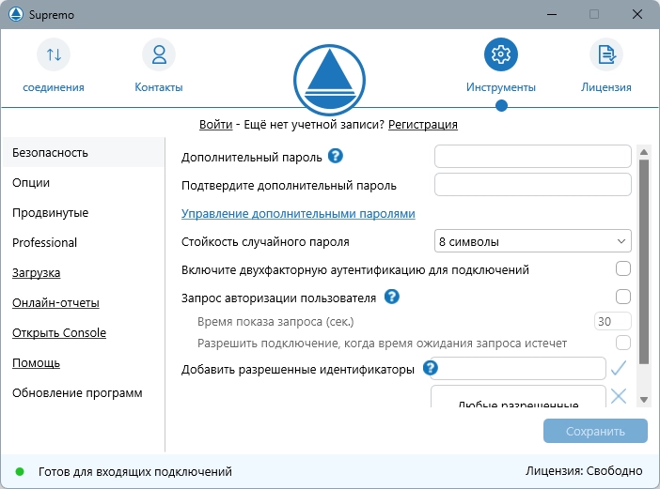
Task: Click the confirm additional password field
Action: point(532,184)
